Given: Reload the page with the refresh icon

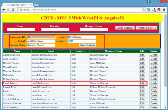Looking at the screenshot, I should 13,10.
